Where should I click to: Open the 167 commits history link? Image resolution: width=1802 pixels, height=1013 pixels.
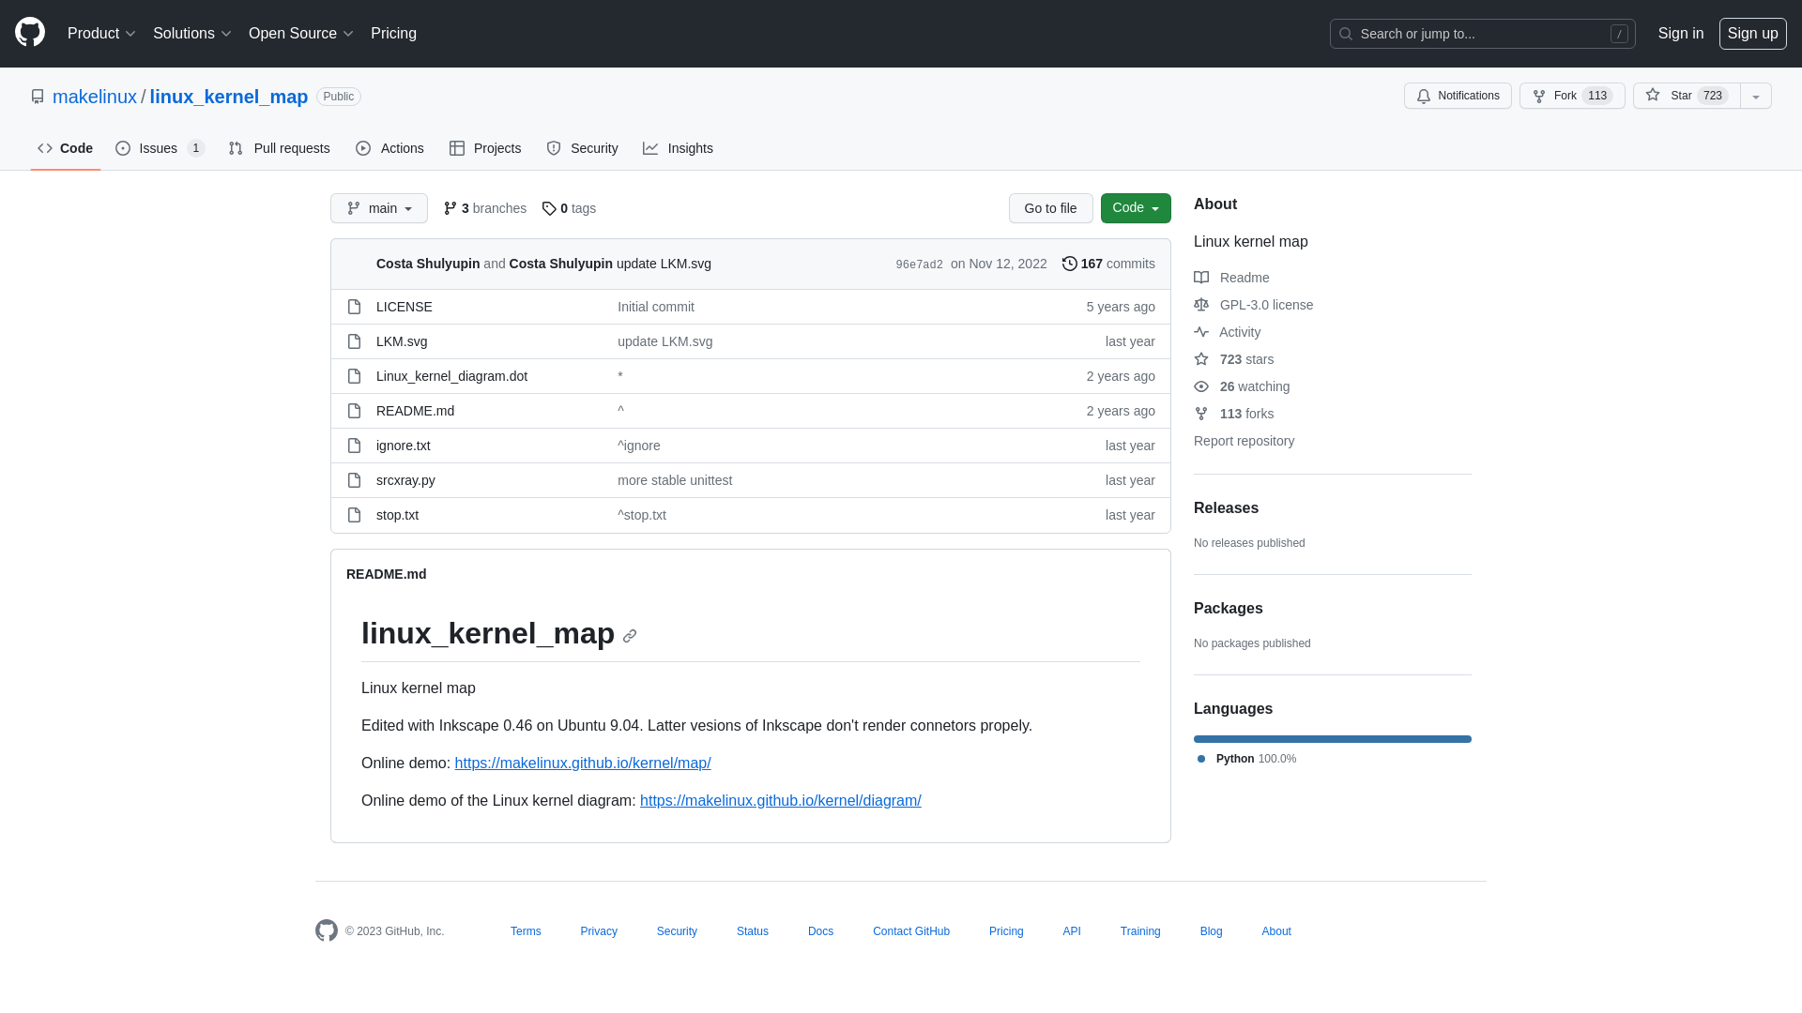[1108, 264]
